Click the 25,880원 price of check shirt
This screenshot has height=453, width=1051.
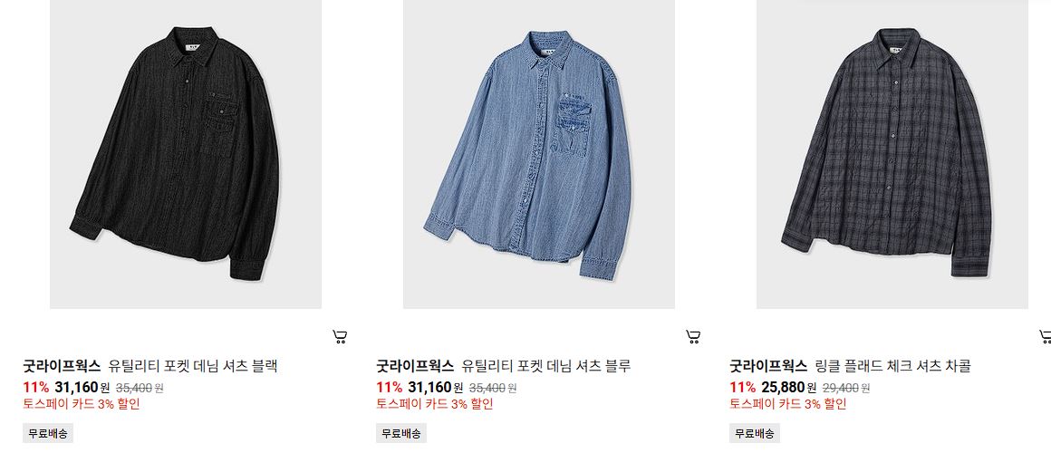(788, 388)
